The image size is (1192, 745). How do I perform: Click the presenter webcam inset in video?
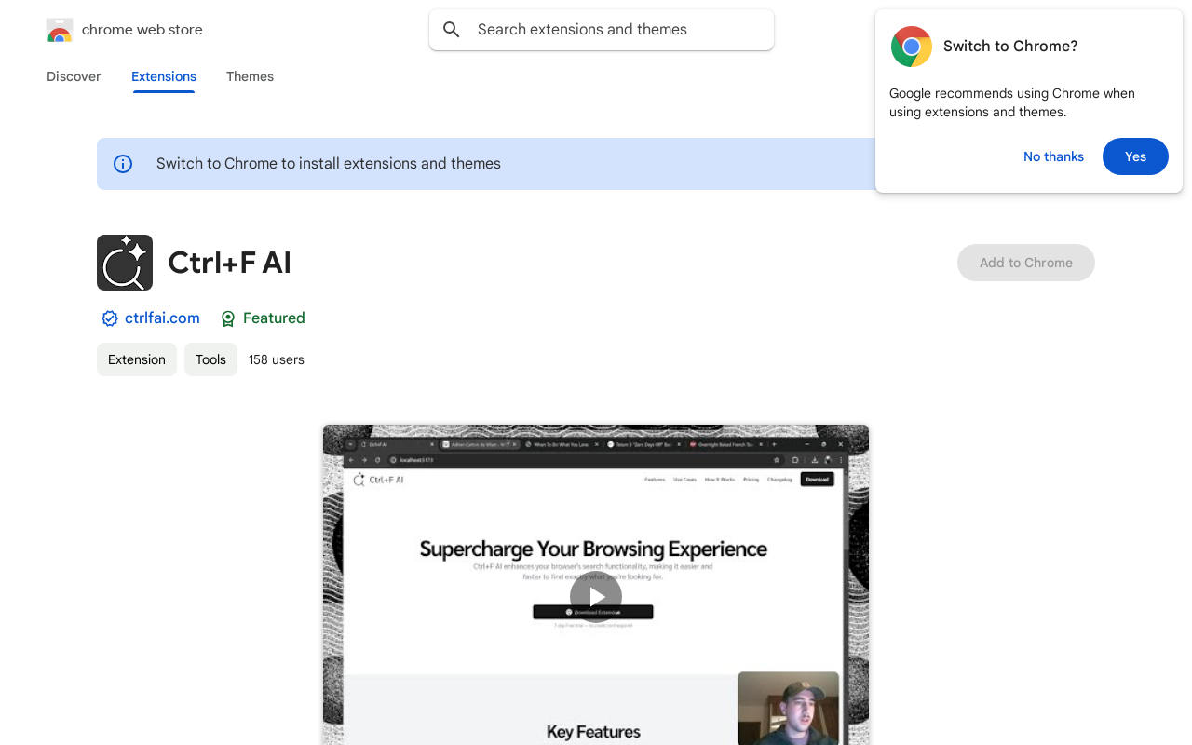tap(788, 710)
